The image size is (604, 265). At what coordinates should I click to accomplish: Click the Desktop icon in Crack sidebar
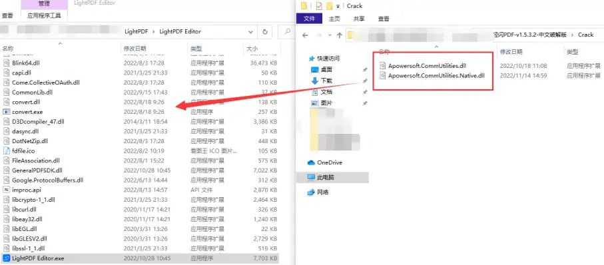click(315, 70)
